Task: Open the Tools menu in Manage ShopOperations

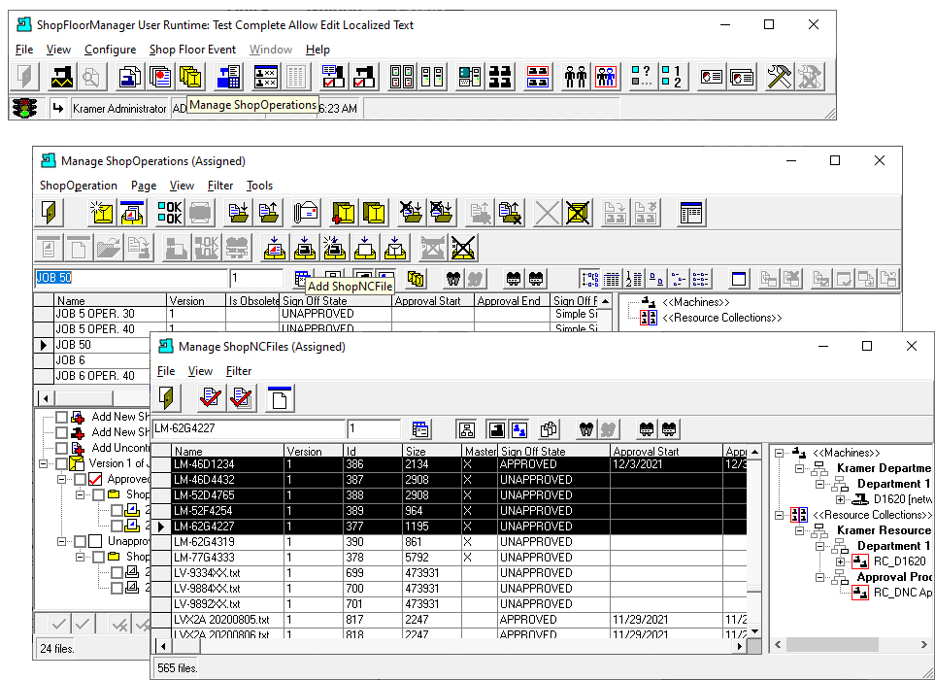Action: pos(259,186)
